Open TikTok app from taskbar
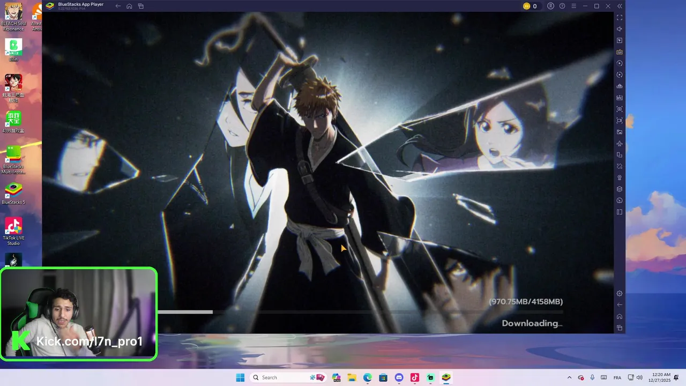This screenshot has height=386, width=686. tap(414, 377)
